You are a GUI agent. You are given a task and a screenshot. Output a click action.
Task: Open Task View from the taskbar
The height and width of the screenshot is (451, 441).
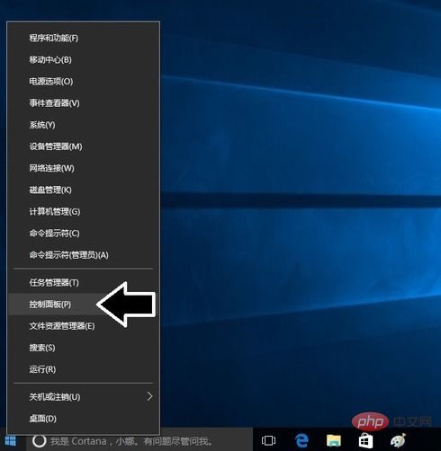(268, 440)
